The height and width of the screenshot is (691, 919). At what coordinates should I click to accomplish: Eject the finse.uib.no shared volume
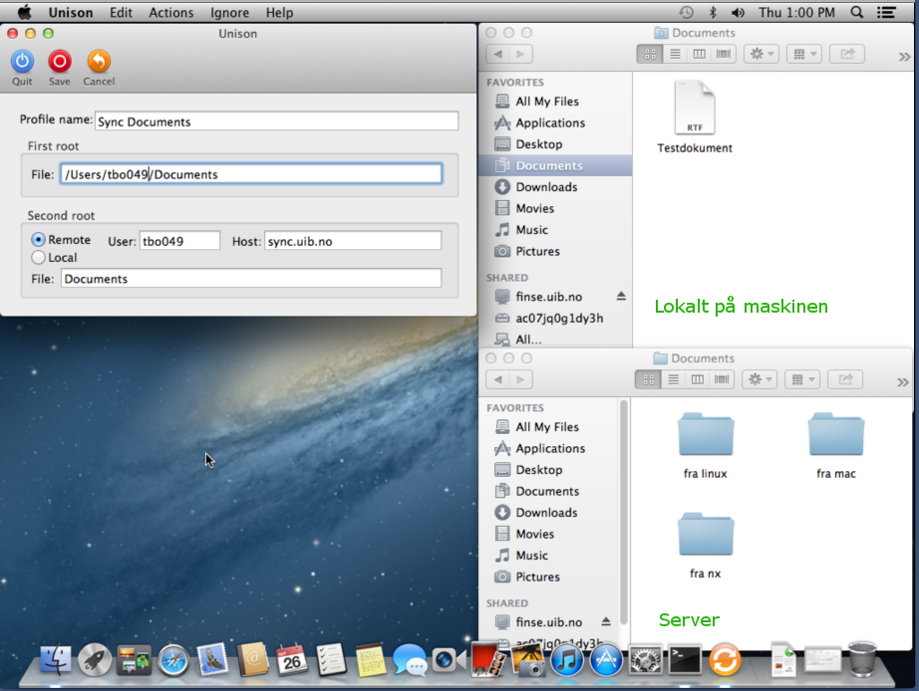621,297
